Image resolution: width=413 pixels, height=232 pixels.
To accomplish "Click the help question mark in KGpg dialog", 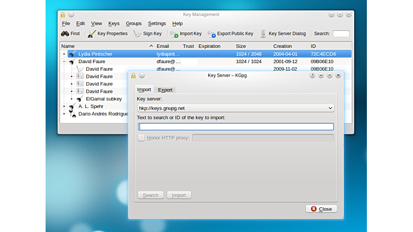I will coord(312,75).
